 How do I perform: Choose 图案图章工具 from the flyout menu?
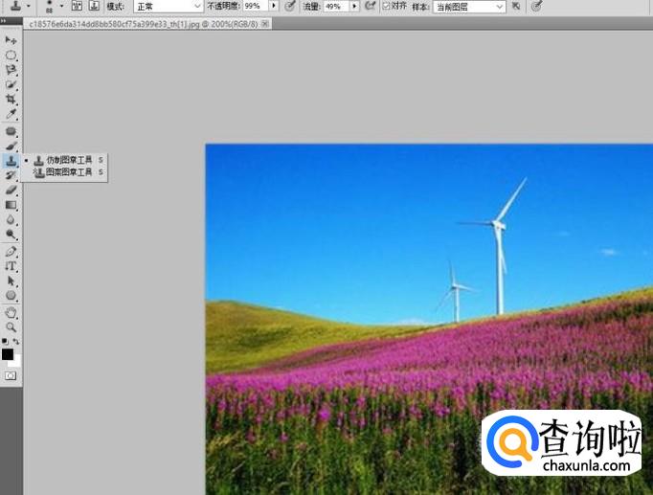tap(69, 172)
